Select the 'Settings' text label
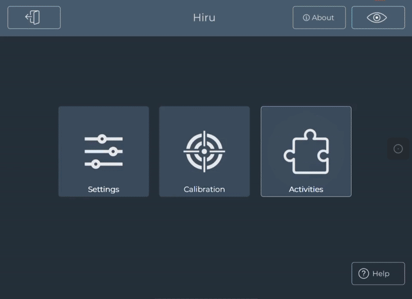This screenshot has width=412, height=299. (x=104, y=189)
